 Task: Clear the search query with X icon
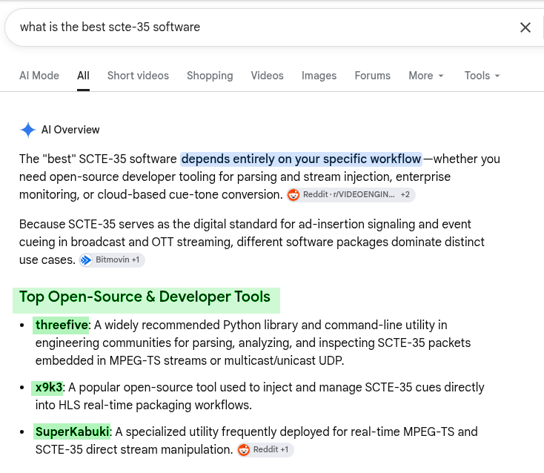pyautogui.click(x=525, y=27)
